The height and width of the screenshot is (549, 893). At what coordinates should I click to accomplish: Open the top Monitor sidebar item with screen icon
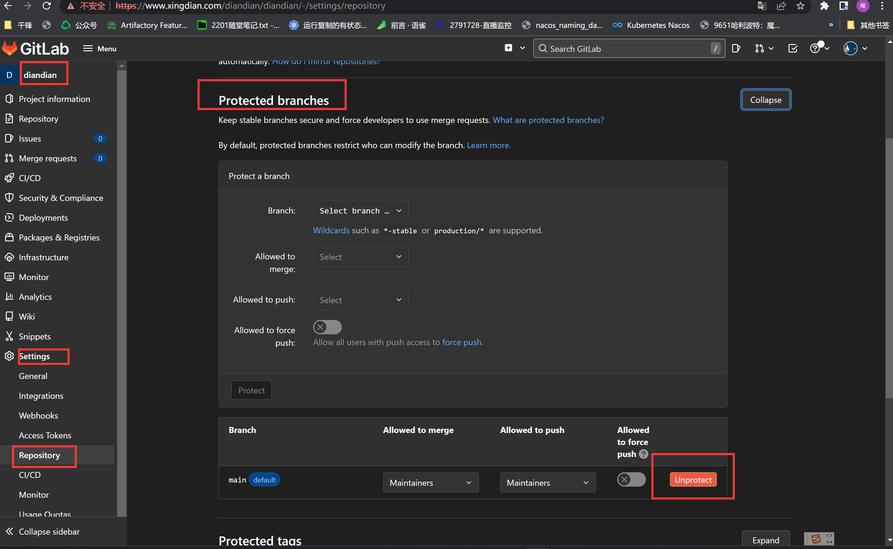[x=33, y=277]
